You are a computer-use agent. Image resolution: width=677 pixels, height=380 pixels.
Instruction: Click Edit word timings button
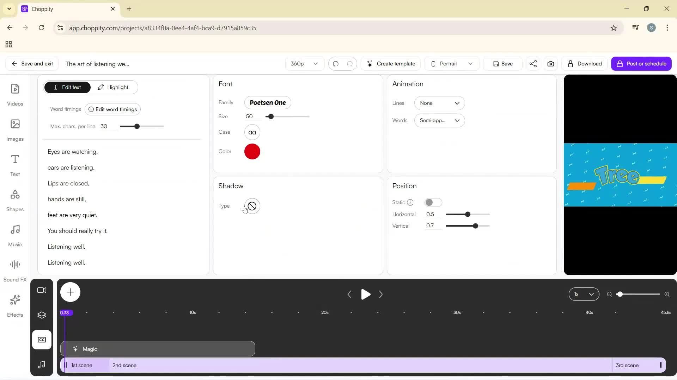[x=112, y=109]
